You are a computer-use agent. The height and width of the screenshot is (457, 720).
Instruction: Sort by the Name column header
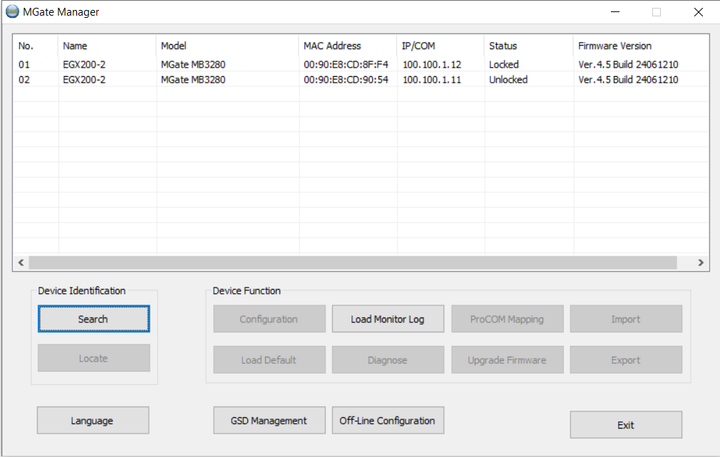click(x=107, y=46)
